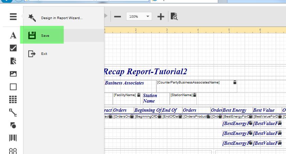Choose Design in Report Wizard menu item

click(62, 18)
